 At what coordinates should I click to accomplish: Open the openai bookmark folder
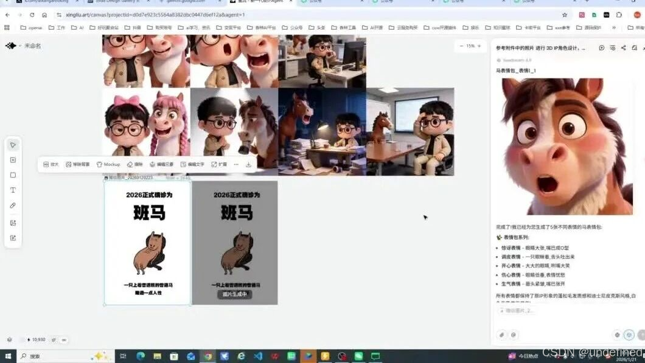coord(31,27)
